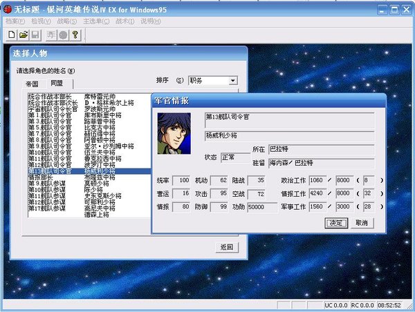Click the 取消 cancel button
The image size is (415, 312).
pyautogui.click(x=362, y=223)
